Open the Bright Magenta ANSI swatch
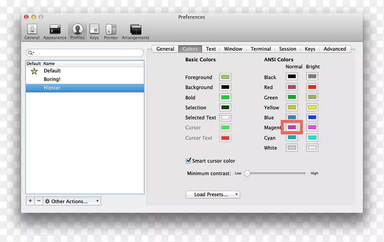Viewport: 384px width, 242px height. 312,127
